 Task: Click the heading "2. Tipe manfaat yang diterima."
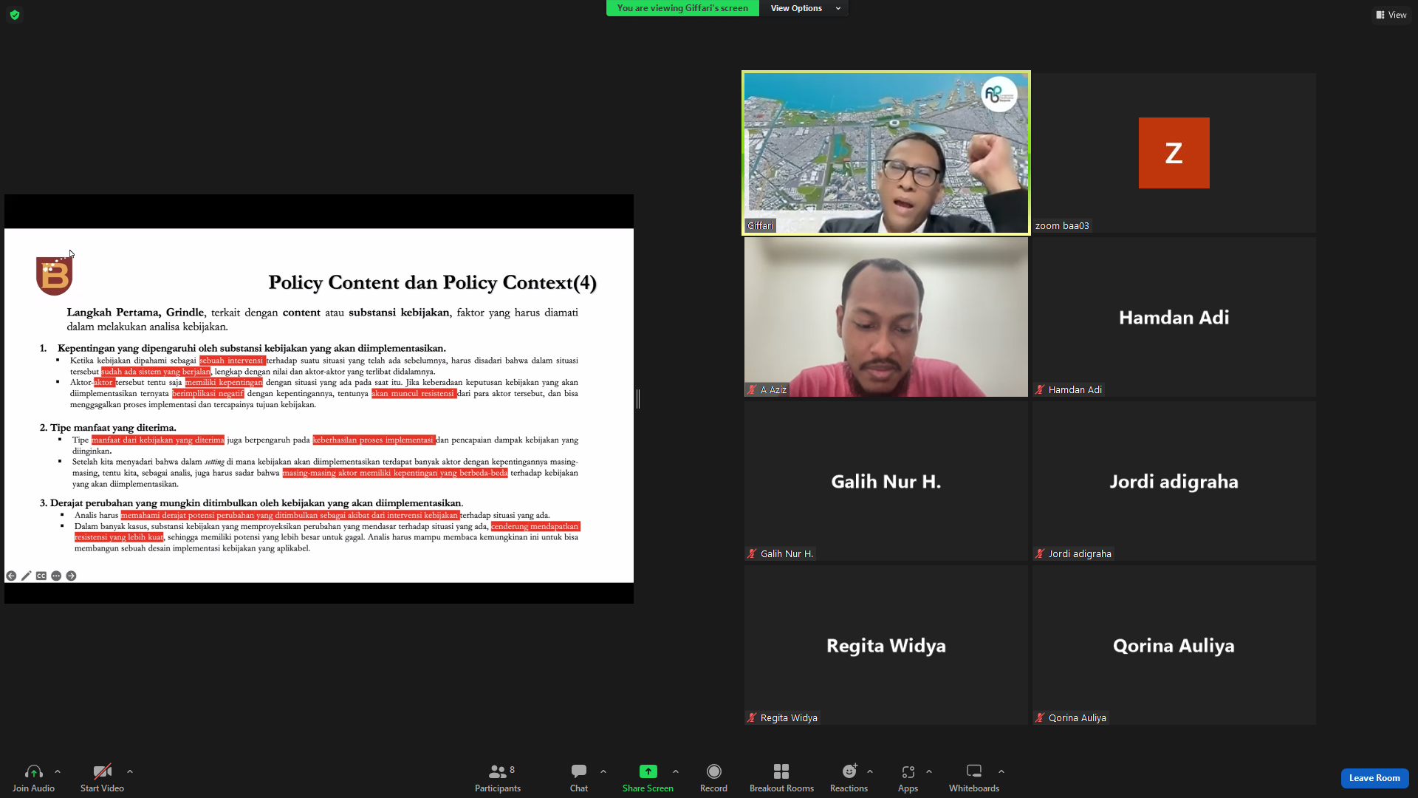coord(108,428)
